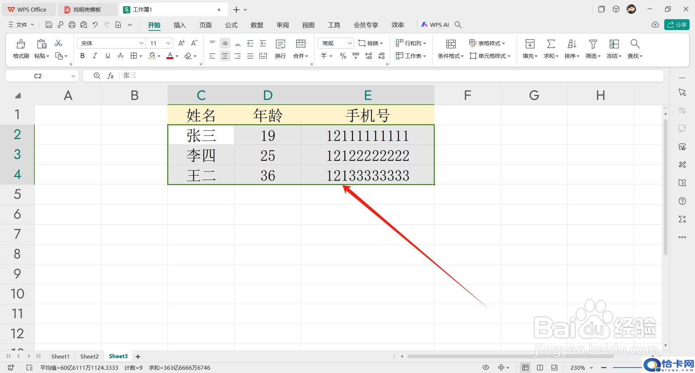Open the Conditional Formatting (条件格式) dropdown

(451, 56)
